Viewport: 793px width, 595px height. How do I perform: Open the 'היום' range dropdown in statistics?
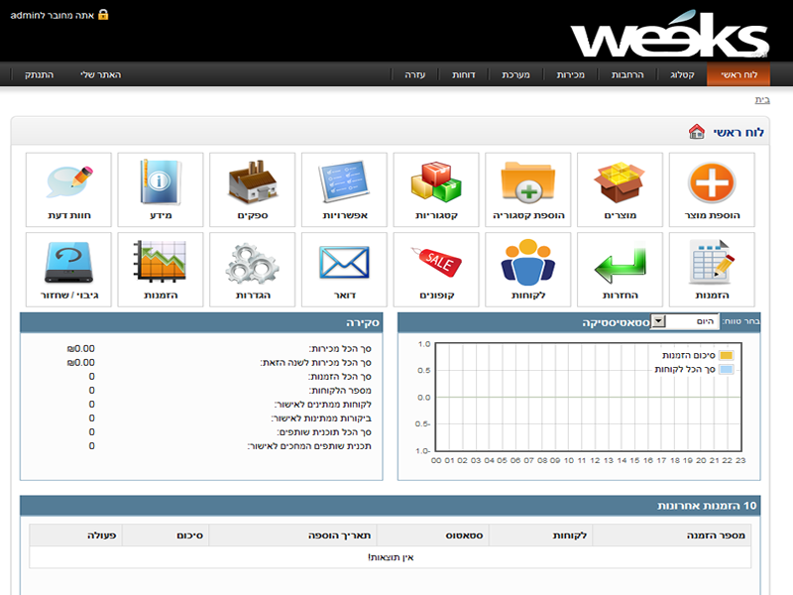[x=684, y=321]
